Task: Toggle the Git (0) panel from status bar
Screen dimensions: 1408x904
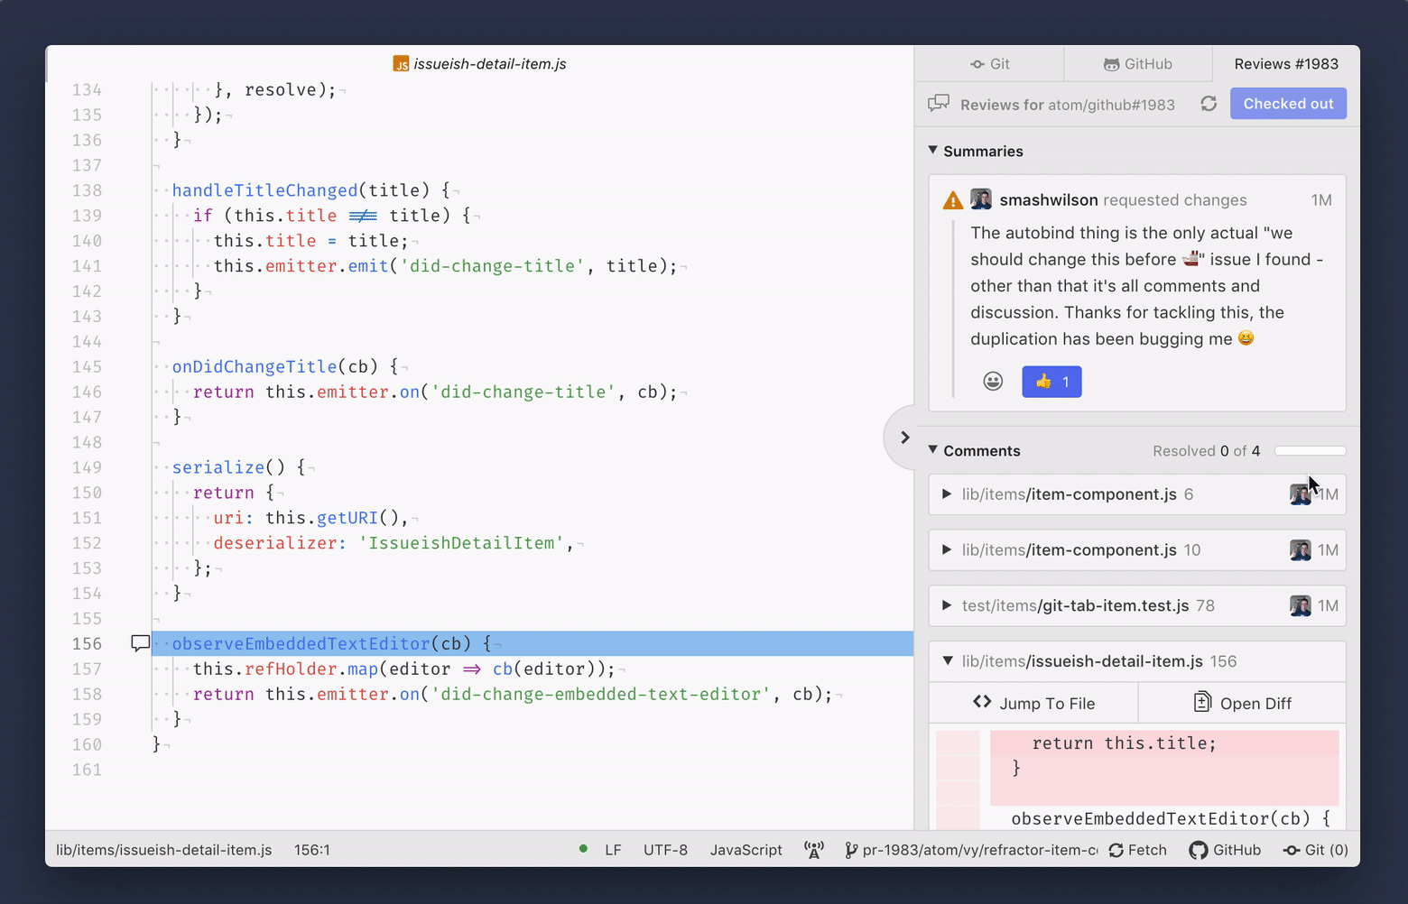Action: click(1316, 850)
